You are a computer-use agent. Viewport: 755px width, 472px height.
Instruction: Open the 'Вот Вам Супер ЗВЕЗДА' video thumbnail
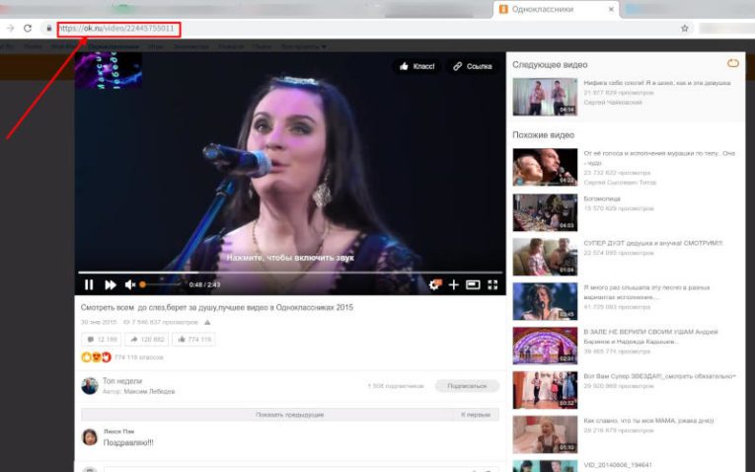(x=545, y=390)
